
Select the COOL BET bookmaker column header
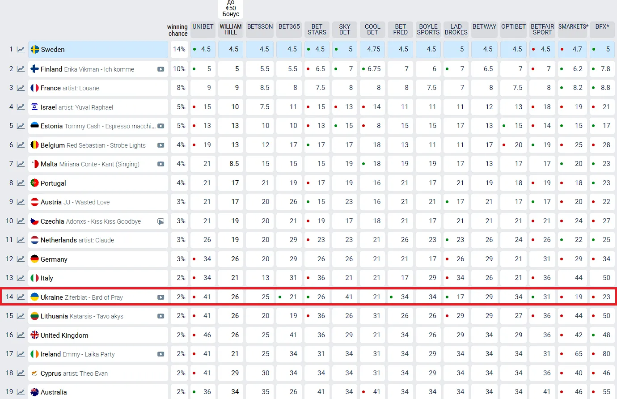pos(372,30)
